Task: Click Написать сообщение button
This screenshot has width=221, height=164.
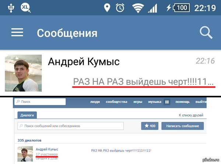Action: (183, 126)
